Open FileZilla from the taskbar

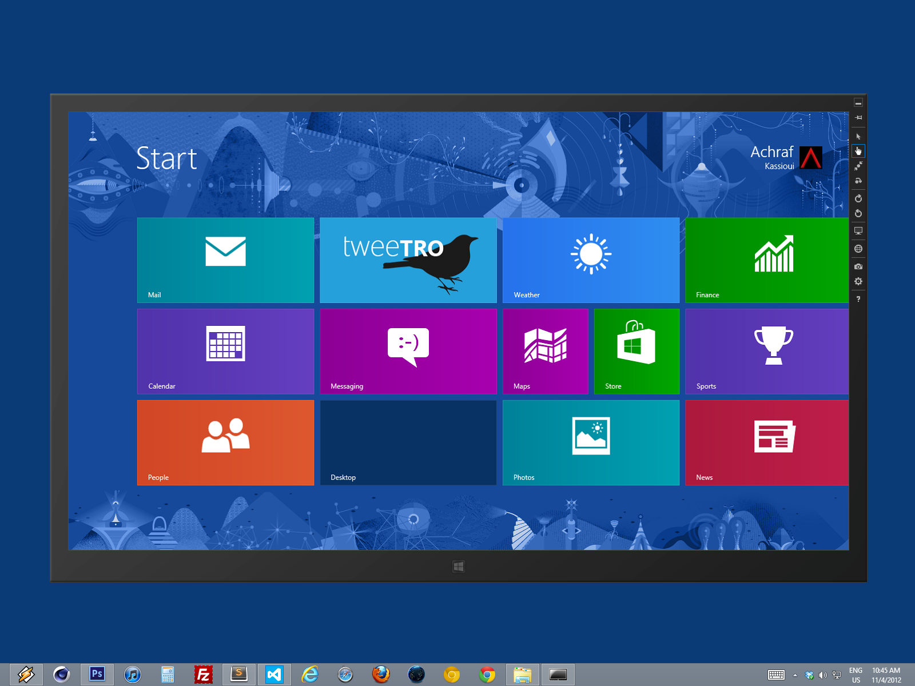tap(203, 675)
